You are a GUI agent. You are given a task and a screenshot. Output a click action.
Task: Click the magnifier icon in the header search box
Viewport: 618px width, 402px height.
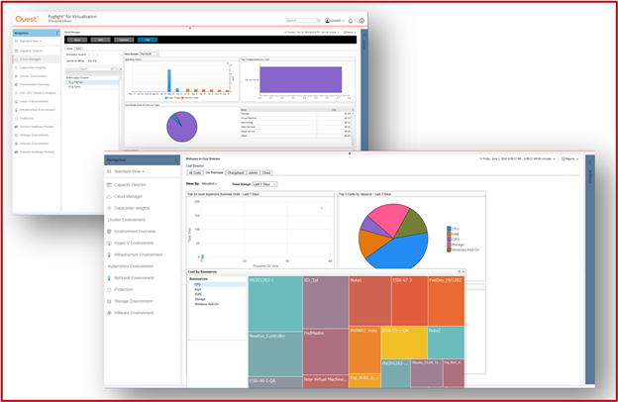(318, 21)
